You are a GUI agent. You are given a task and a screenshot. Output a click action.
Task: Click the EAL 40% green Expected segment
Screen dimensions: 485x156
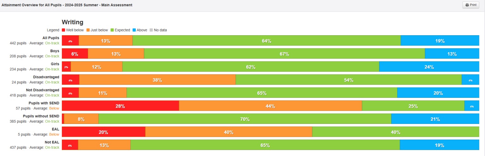pyautogui.click(x=395, y=132)
